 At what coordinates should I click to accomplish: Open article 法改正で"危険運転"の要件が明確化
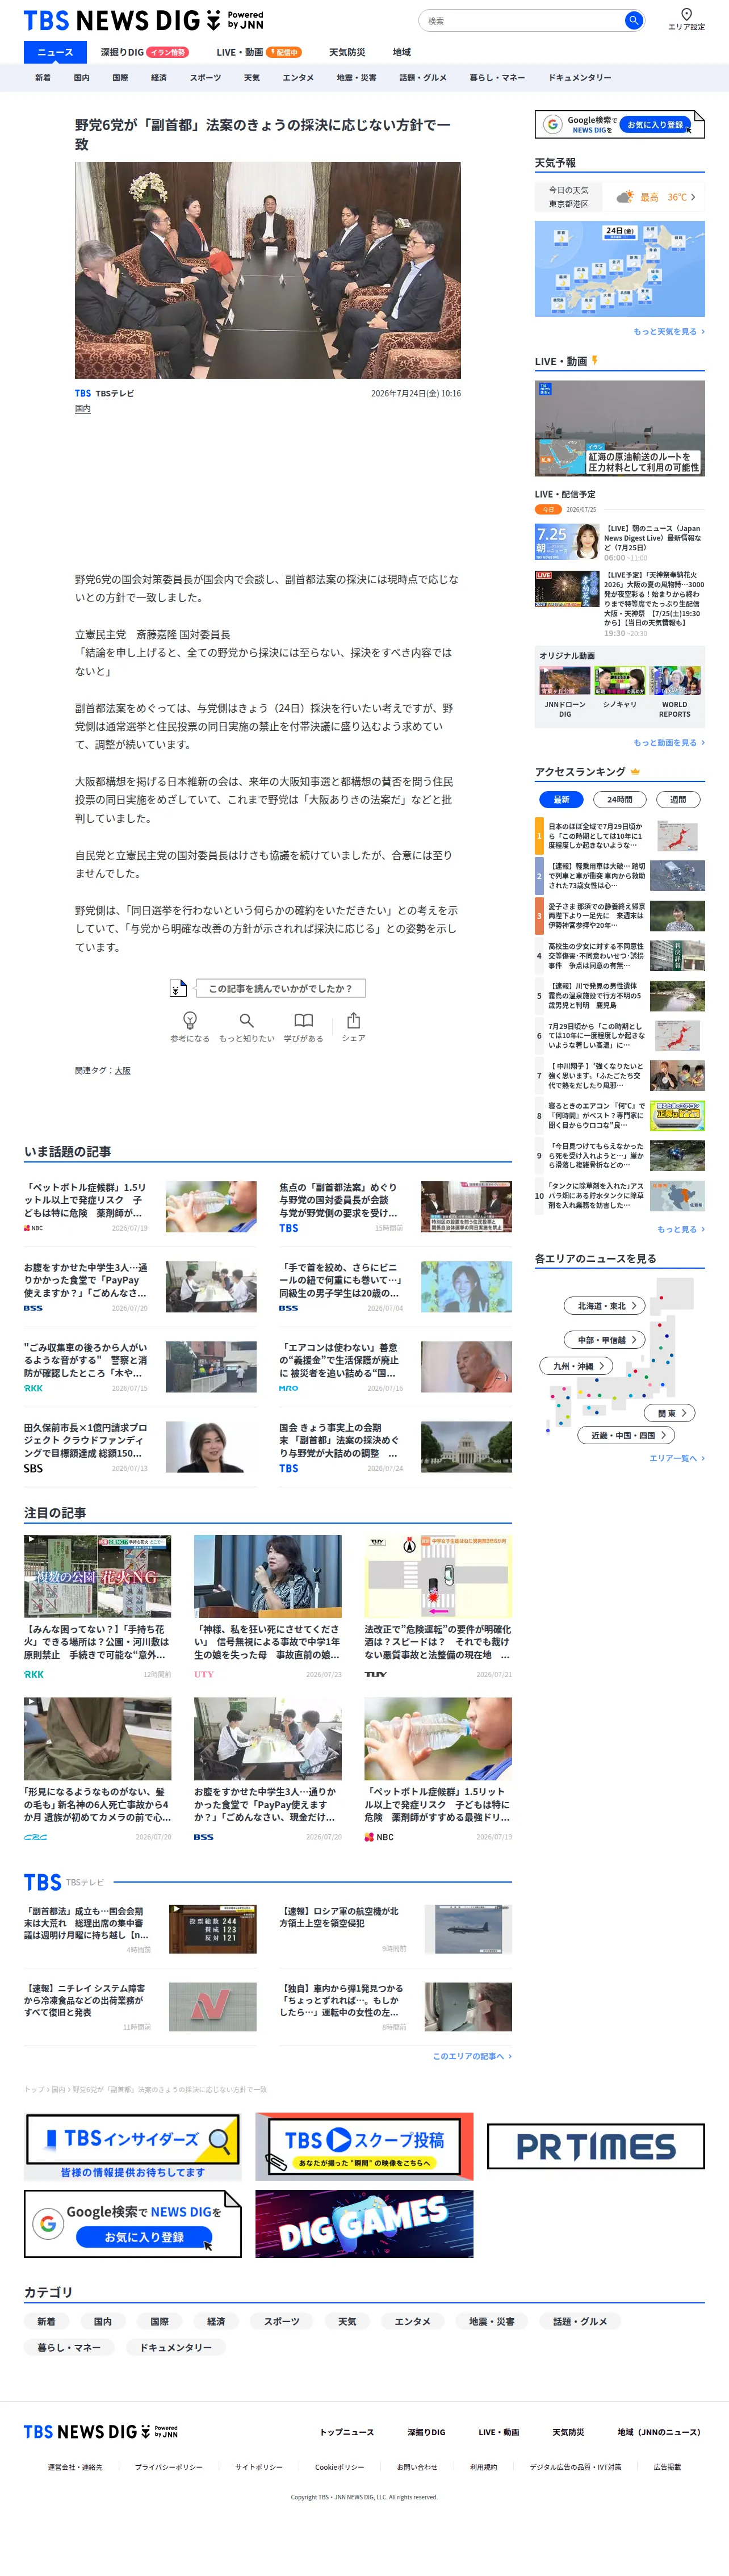click(x=438, y=1607)
